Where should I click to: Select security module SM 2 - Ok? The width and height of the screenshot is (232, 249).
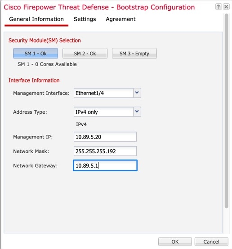(x=85, y=53)
